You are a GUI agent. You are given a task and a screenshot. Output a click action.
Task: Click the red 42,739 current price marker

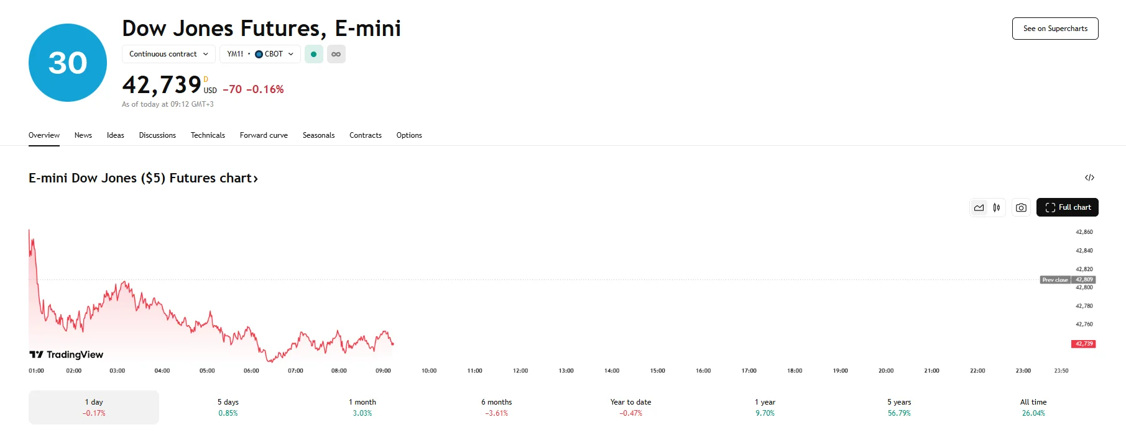[x=1083, y=344]
